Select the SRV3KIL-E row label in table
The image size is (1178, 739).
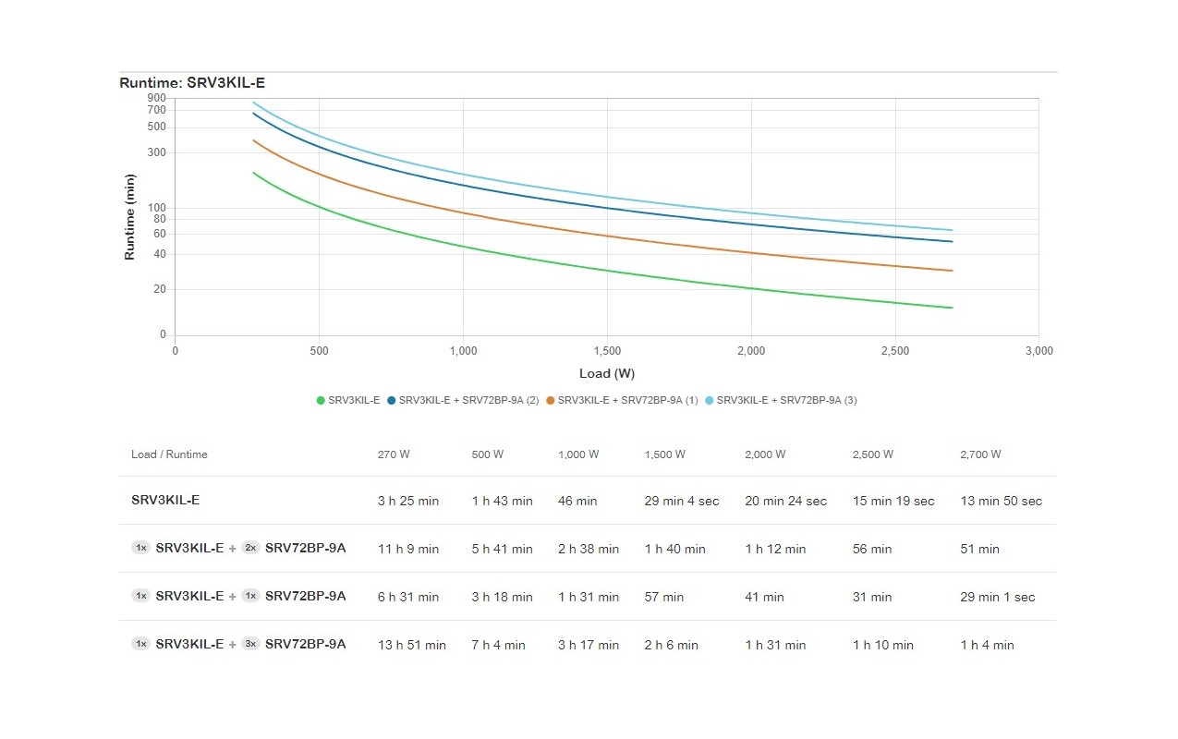pyautogui.click(x=165, y=500)
